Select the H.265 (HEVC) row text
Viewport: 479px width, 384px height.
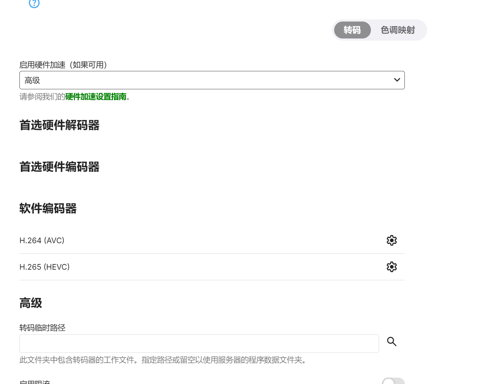click(45, 267)
